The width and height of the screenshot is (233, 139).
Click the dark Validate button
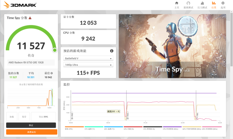(31, 125)
